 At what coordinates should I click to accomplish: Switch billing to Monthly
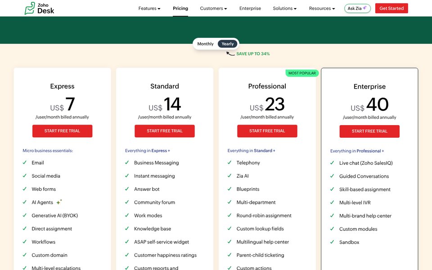(x=205, y=44)
